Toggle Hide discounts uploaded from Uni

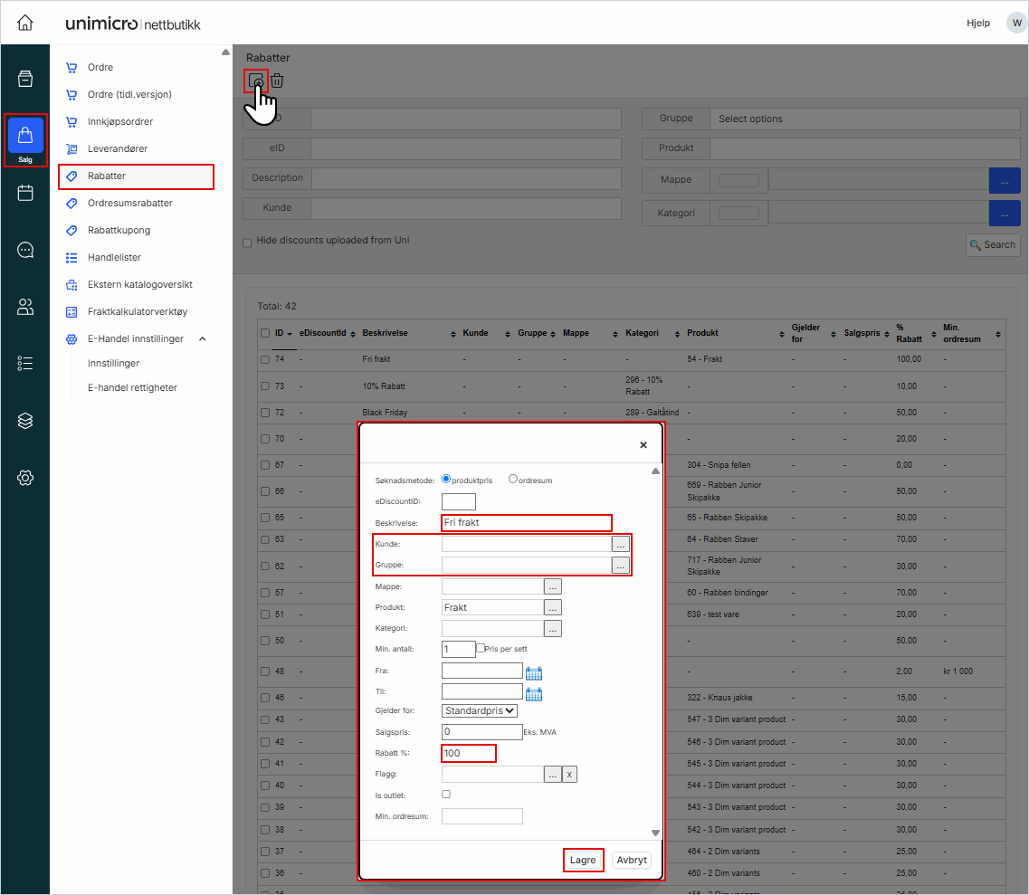247,243
